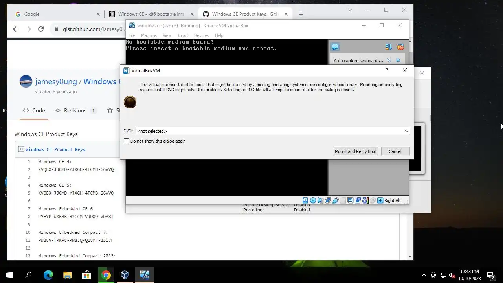Open Input menu in VirtualBox VM window
The width and height of the screenshot is (503, 283).
[183, 35]
